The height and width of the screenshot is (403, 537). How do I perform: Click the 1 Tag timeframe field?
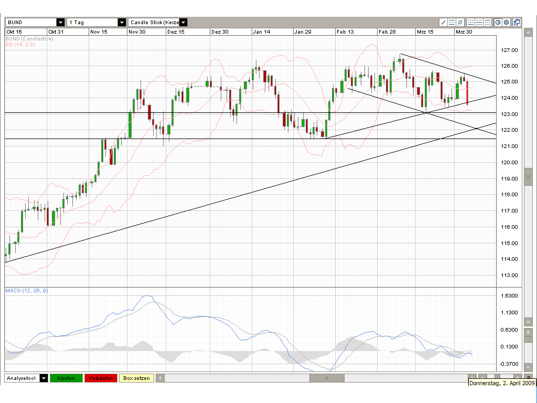click(x=92, y=23)
